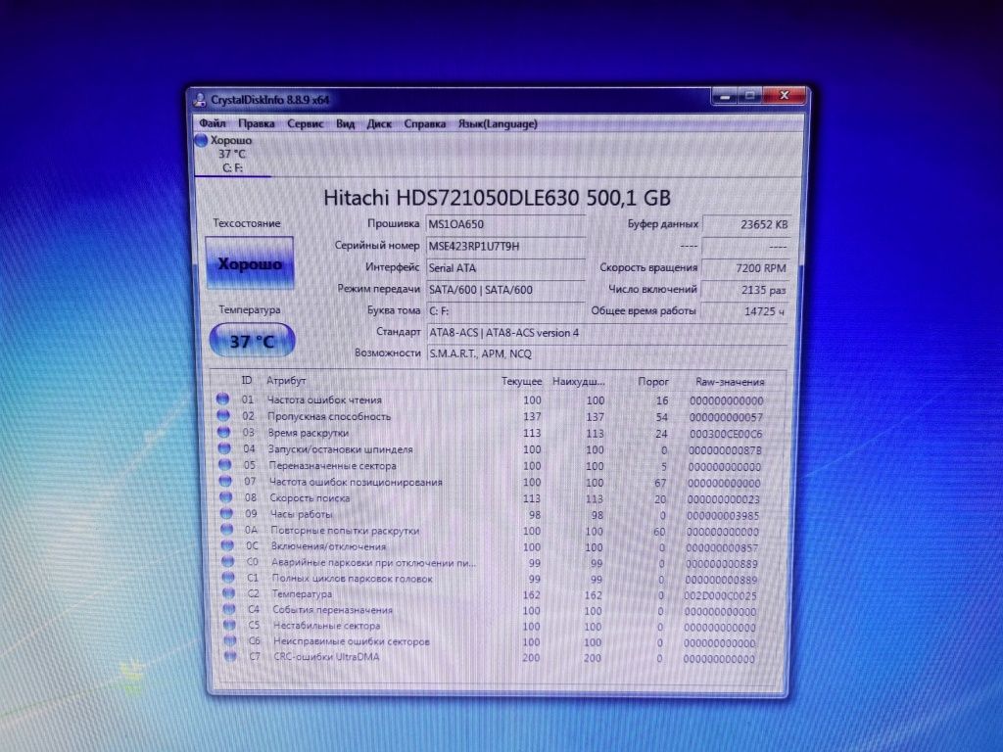Click status icon for attribute C7
The height and width of the screenshot is (752, 1003).
click(x=231, y=656)
